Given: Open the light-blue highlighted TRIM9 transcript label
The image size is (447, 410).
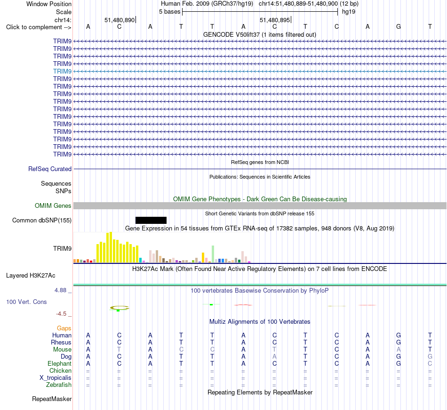Looking at the screenshot, I should (62, 71).
